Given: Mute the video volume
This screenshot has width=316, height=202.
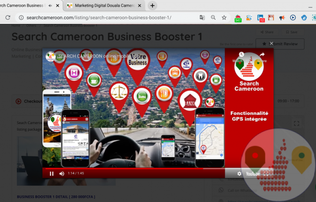Looking at the screenshot, I should point(62,174).
